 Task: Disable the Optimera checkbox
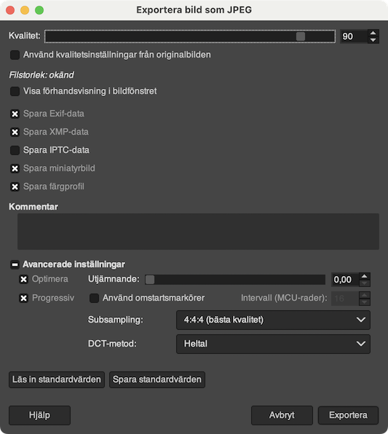tap(23, 280)
